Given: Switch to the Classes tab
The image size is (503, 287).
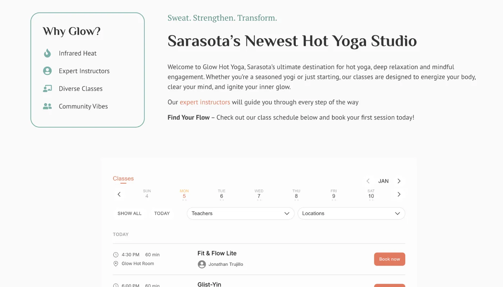Looking at the screenshot, I should click(123, 178).
